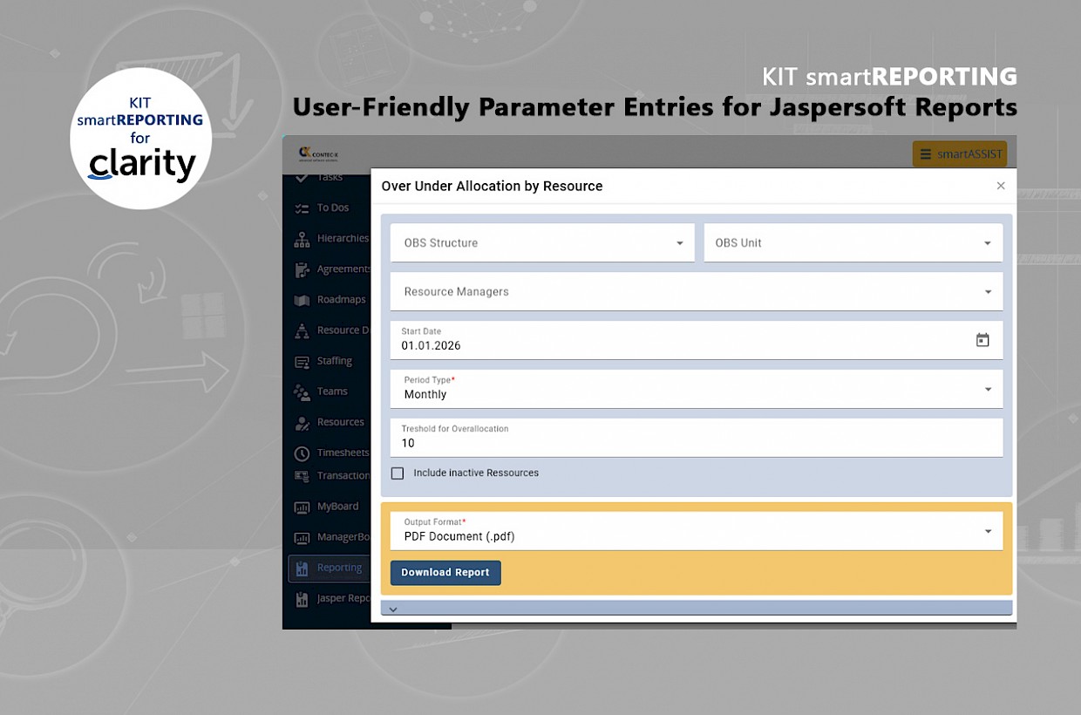Click the Treshold for Overallocation field
The height and width of the screenshot is (715, 1081).
(697, 438)
